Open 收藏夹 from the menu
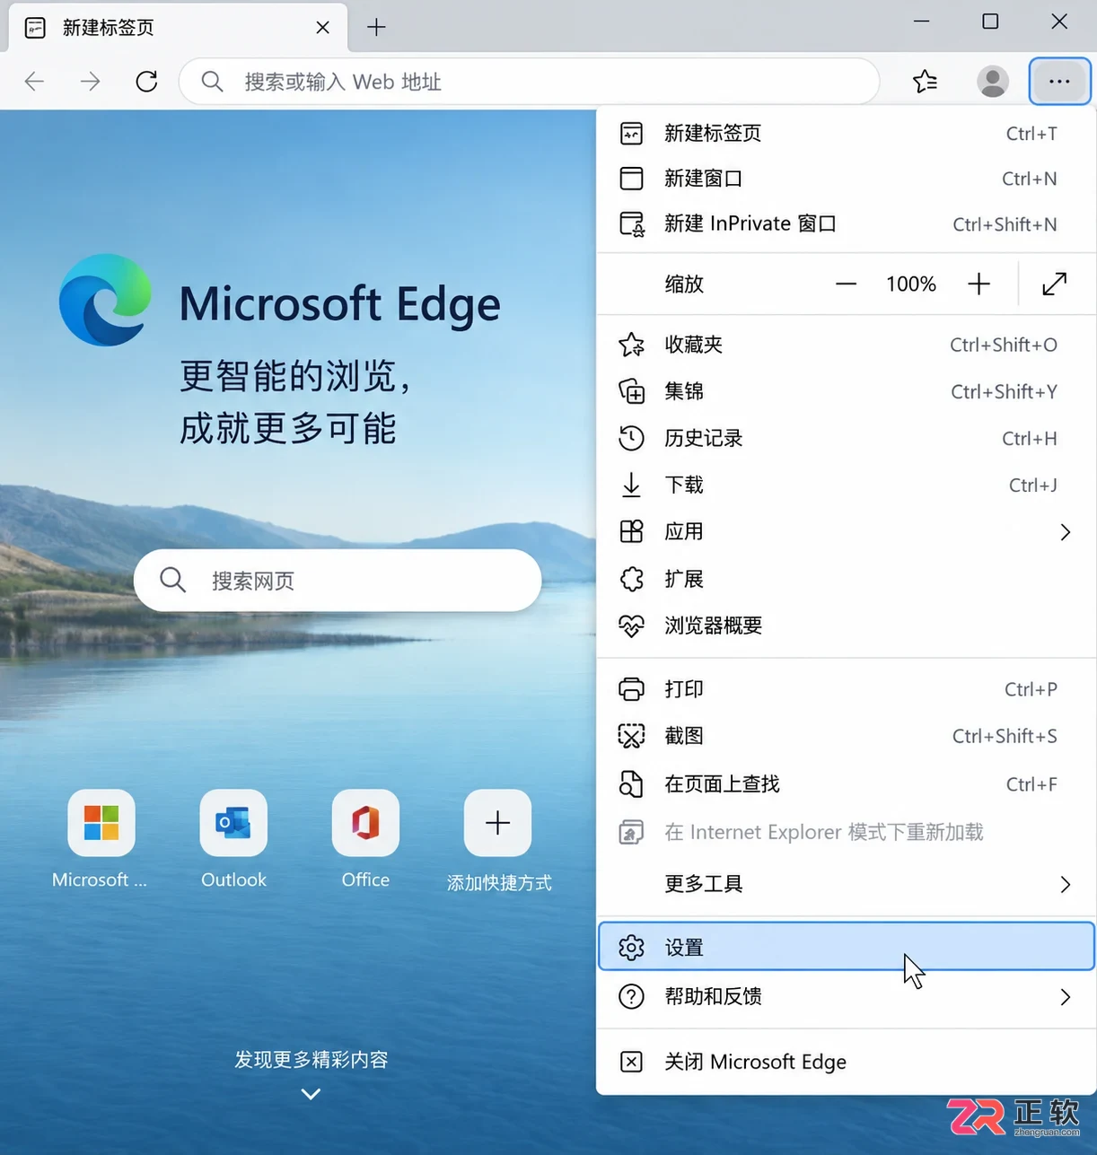This screenshot has height=1155, width=1097. click(x=846, y=345)
